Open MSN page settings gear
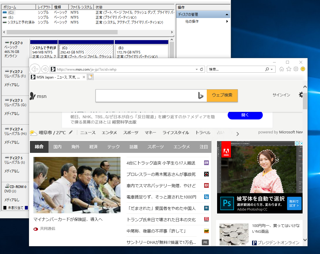This screenshot has width=320, height=254. point(301,95)
